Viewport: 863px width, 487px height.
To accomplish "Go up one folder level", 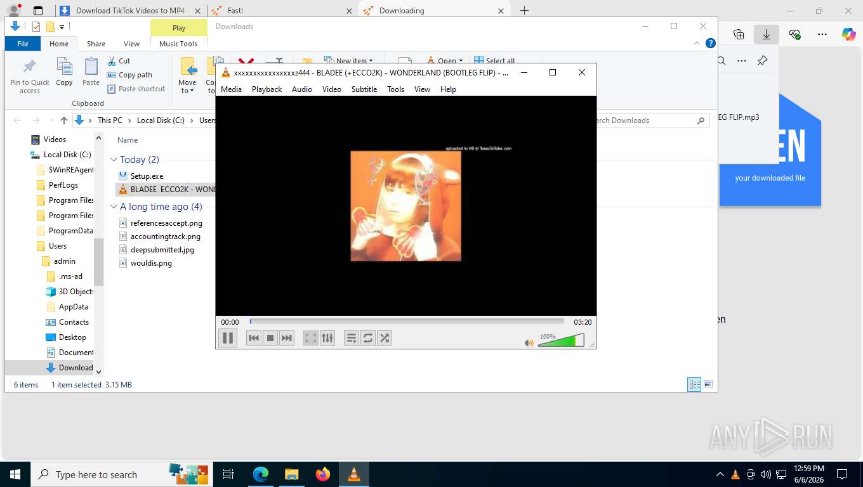I will [63, 120].
